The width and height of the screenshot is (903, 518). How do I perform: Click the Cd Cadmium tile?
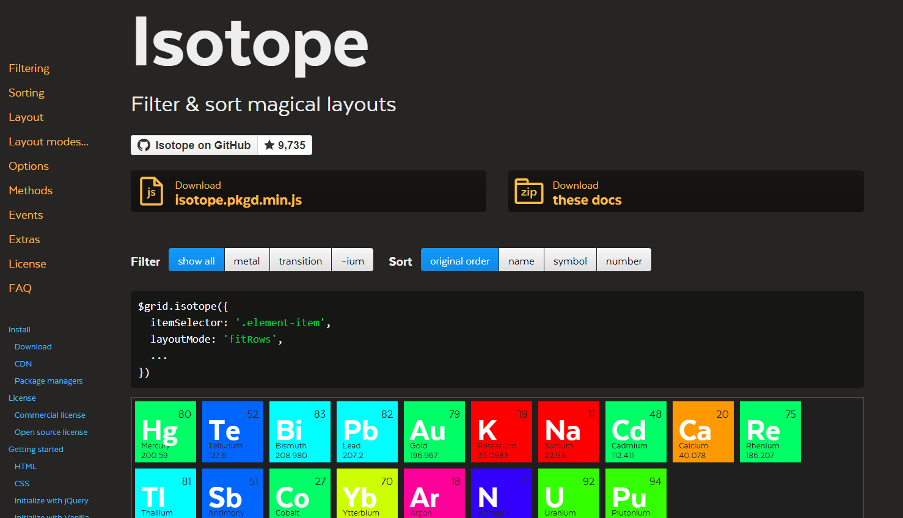click(x=636, y=432)
